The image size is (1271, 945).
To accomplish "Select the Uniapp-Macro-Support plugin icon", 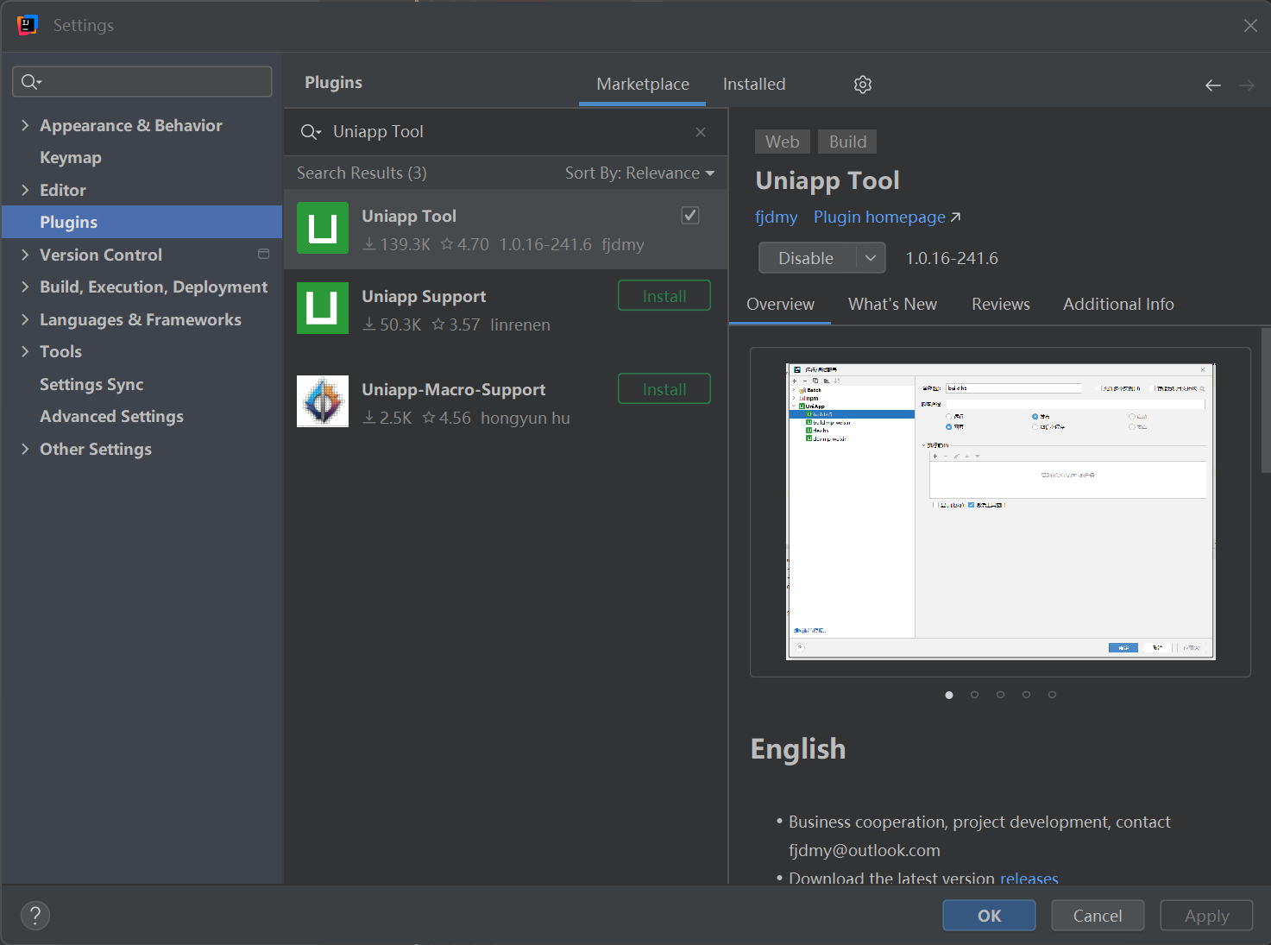I will [323, 401].
